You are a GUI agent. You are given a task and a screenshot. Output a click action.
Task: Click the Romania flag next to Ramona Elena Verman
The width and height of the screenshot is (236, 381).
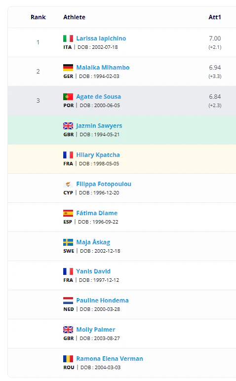tap(68, 359)
